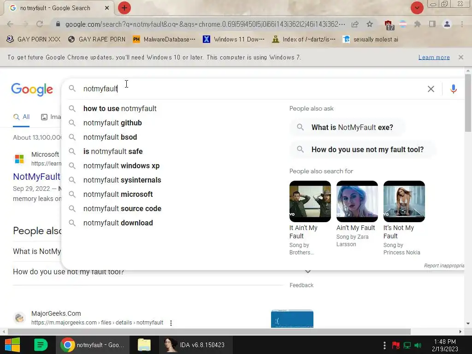
Task: Open a new tab with the red plus button
Action: [x=124, y=8]
